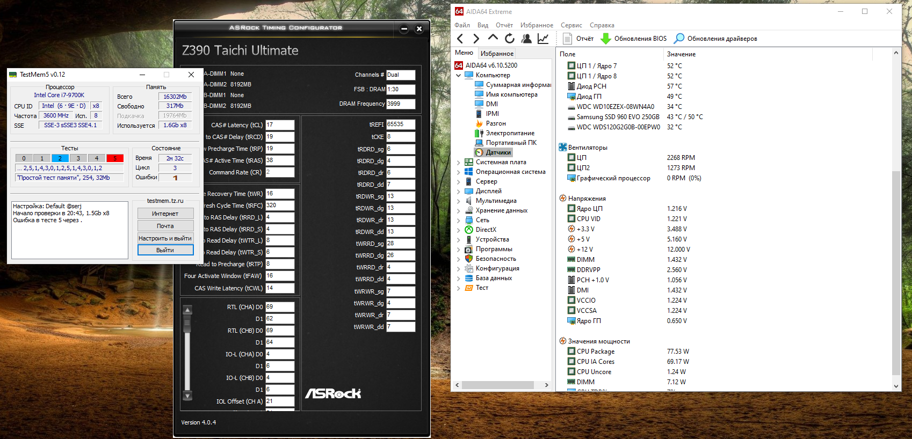The height and width of the screenshot is (439, 912).
Task: Open the Избранное menu in the menu bar
Action: click(x=537, y=25)
